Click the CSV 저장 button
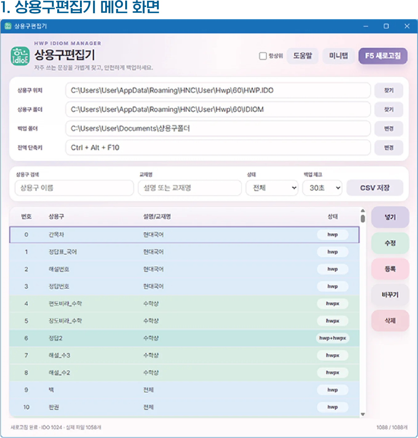 click(375, 188)
